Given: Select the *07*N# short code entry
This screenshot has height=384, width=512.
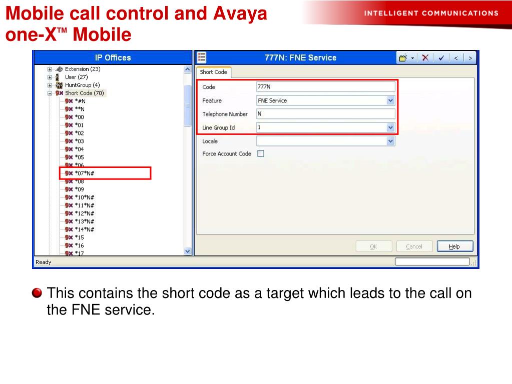Looking at the screenshot, I should coord(84,173).
